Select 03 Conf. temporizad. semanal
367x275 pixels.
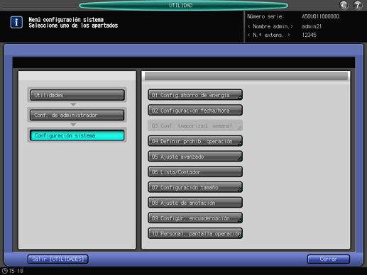(x=195, y=125)
